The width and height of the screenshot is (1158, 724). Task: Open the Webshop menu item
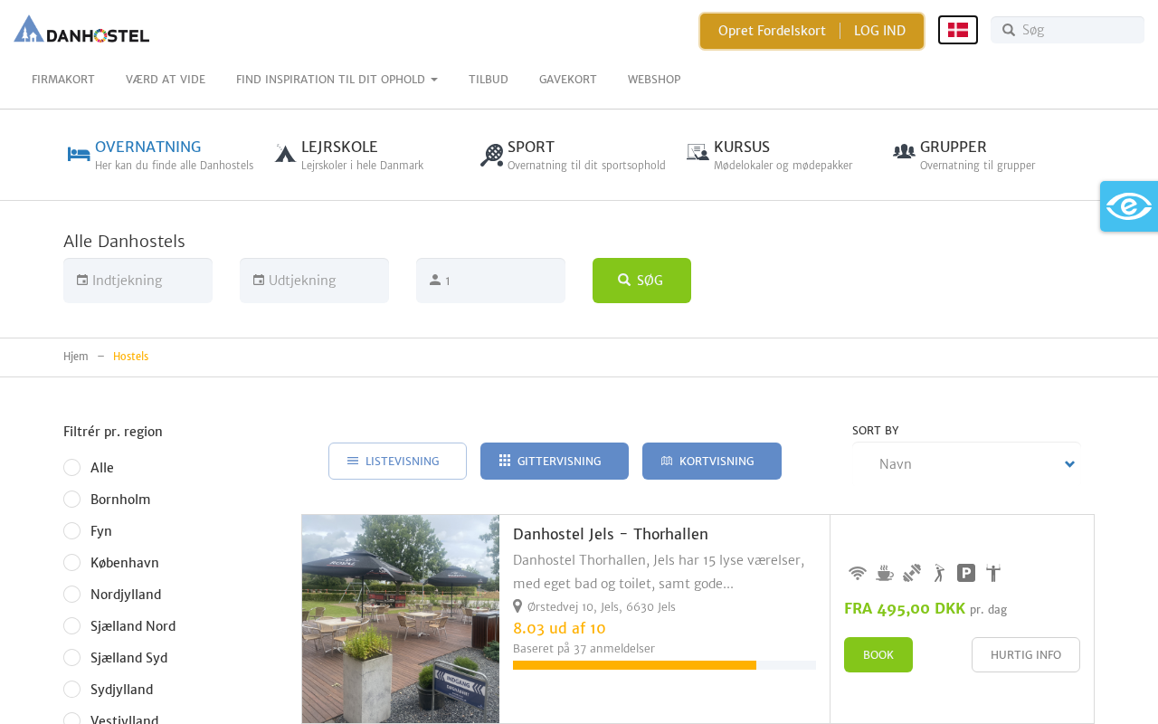(654, 80)
